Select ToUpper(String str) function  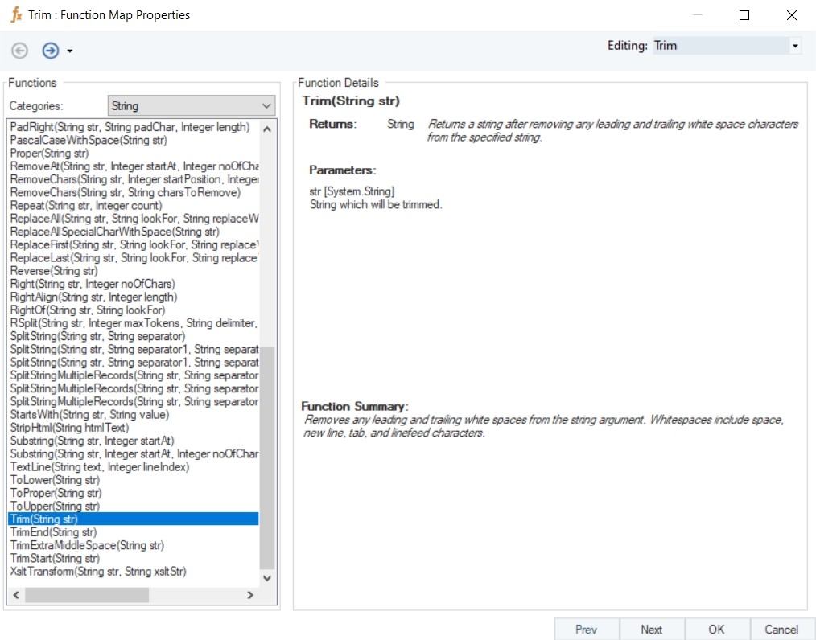[55, 507]
